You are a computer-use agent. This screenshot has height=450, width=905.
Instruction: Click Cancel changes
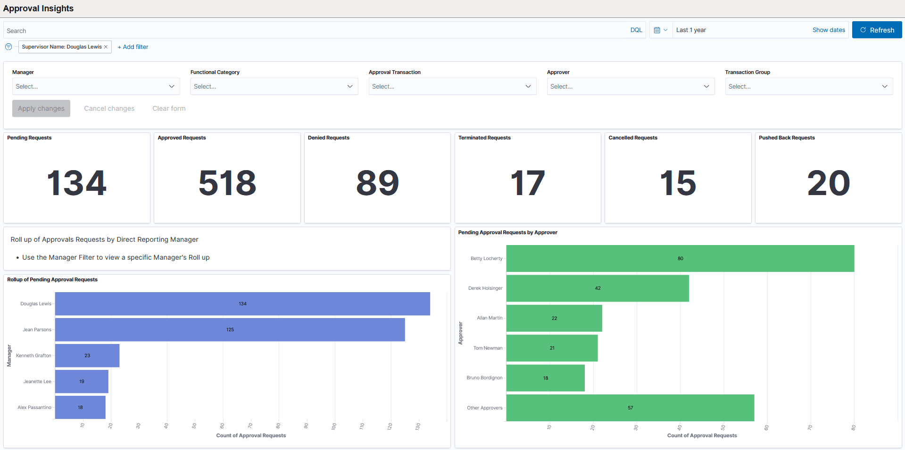[109, 108]
